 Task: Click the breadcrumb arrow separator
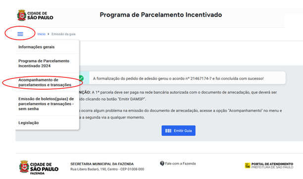click(x=49, y=34)
